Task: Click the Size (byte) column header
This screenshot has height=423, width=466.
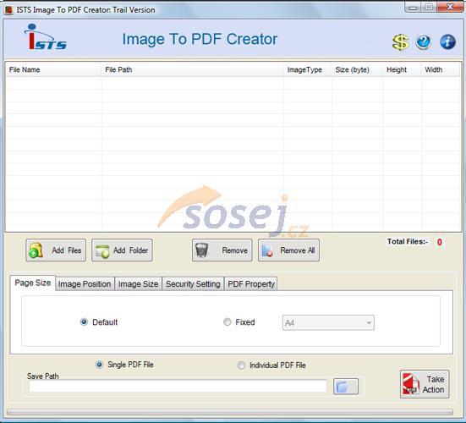Action: pos(357,70)
